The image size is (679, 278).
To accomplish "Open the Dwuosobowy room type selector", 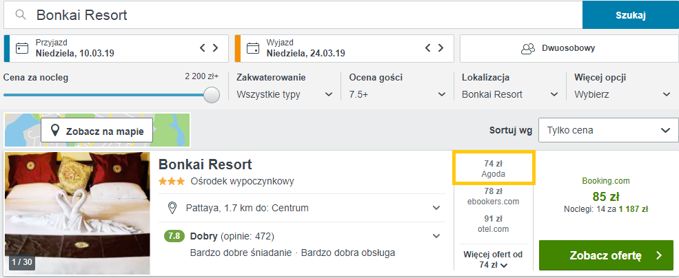I will coord(569,48).
